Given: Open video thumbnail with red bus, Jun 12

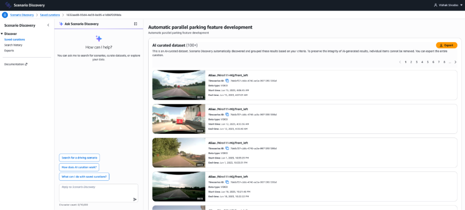Looking at the screenshot, I should 179,119.
